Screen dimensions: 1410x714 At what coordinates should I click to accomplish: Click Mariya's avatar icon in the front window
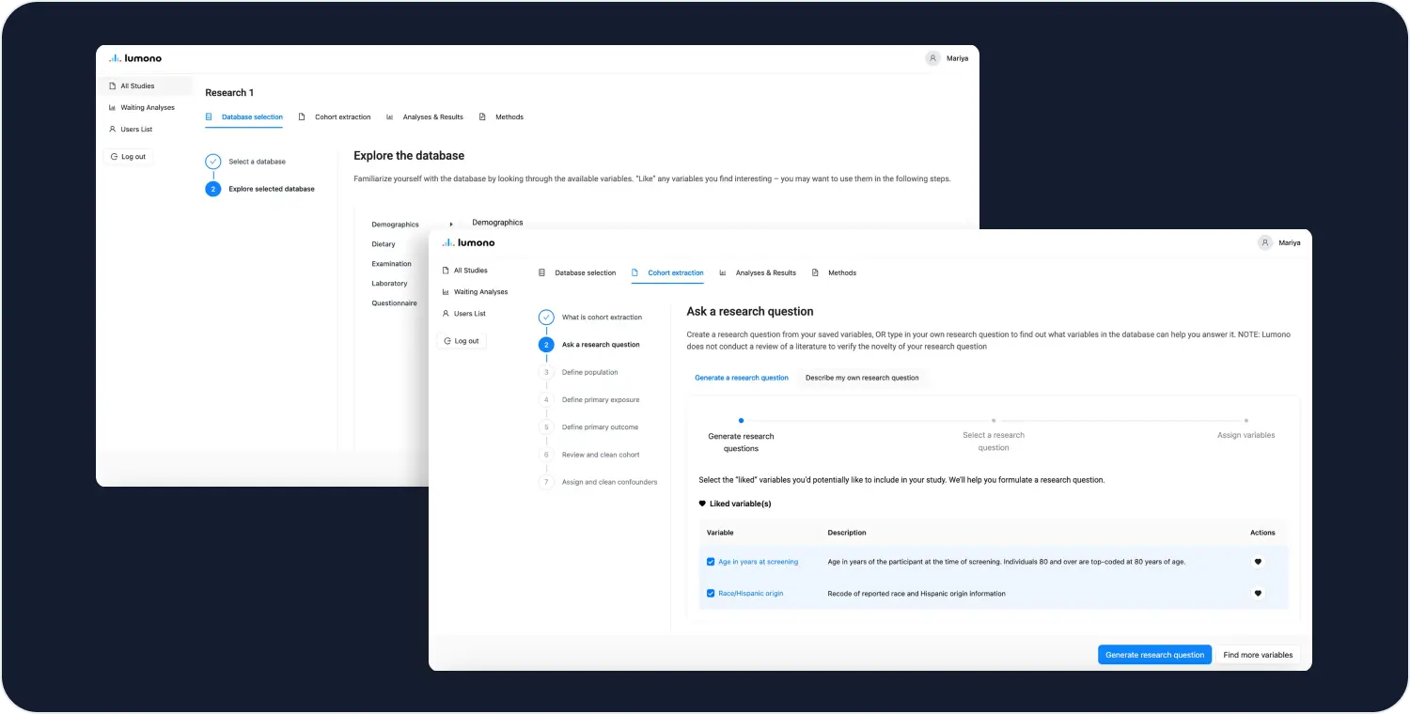(x=1265, y=242)
